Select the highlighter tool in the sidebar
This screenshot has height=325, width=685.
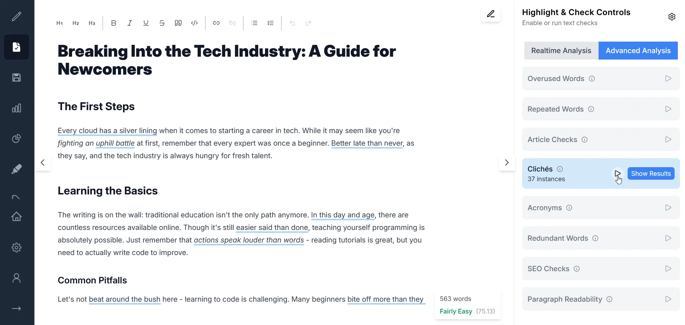pos(16,169)
